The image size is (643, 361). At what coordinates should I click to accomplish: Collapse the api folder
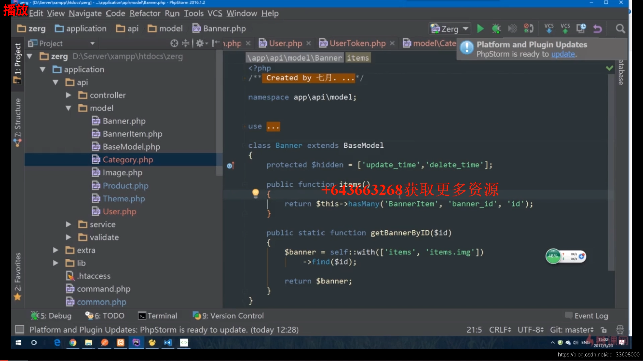pos(56,82)
